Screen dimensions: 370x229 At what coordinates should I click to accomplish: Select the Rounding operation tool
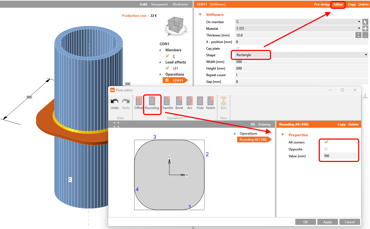(x=152, y=101)
